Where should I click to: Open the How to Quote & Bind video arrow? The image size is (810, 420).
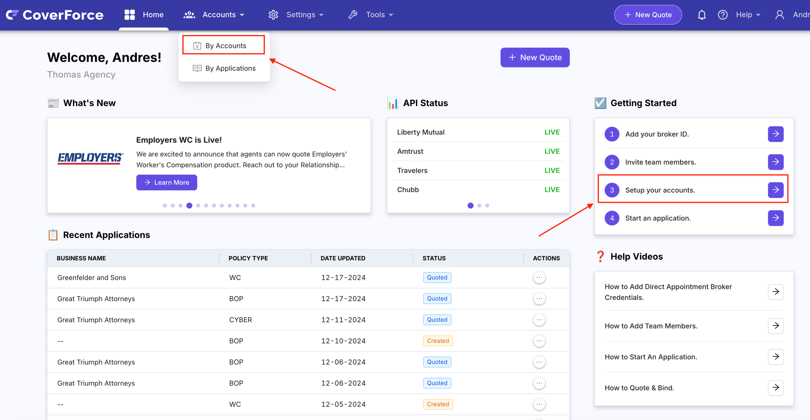(775, 388)
